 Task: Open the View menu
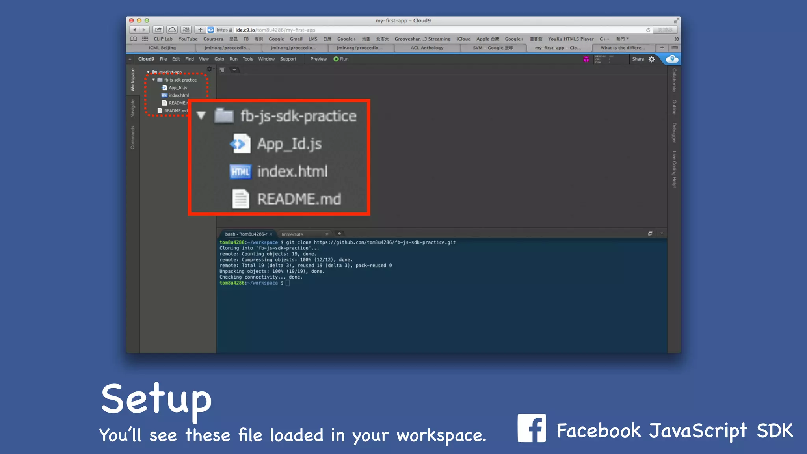[204, 59]
